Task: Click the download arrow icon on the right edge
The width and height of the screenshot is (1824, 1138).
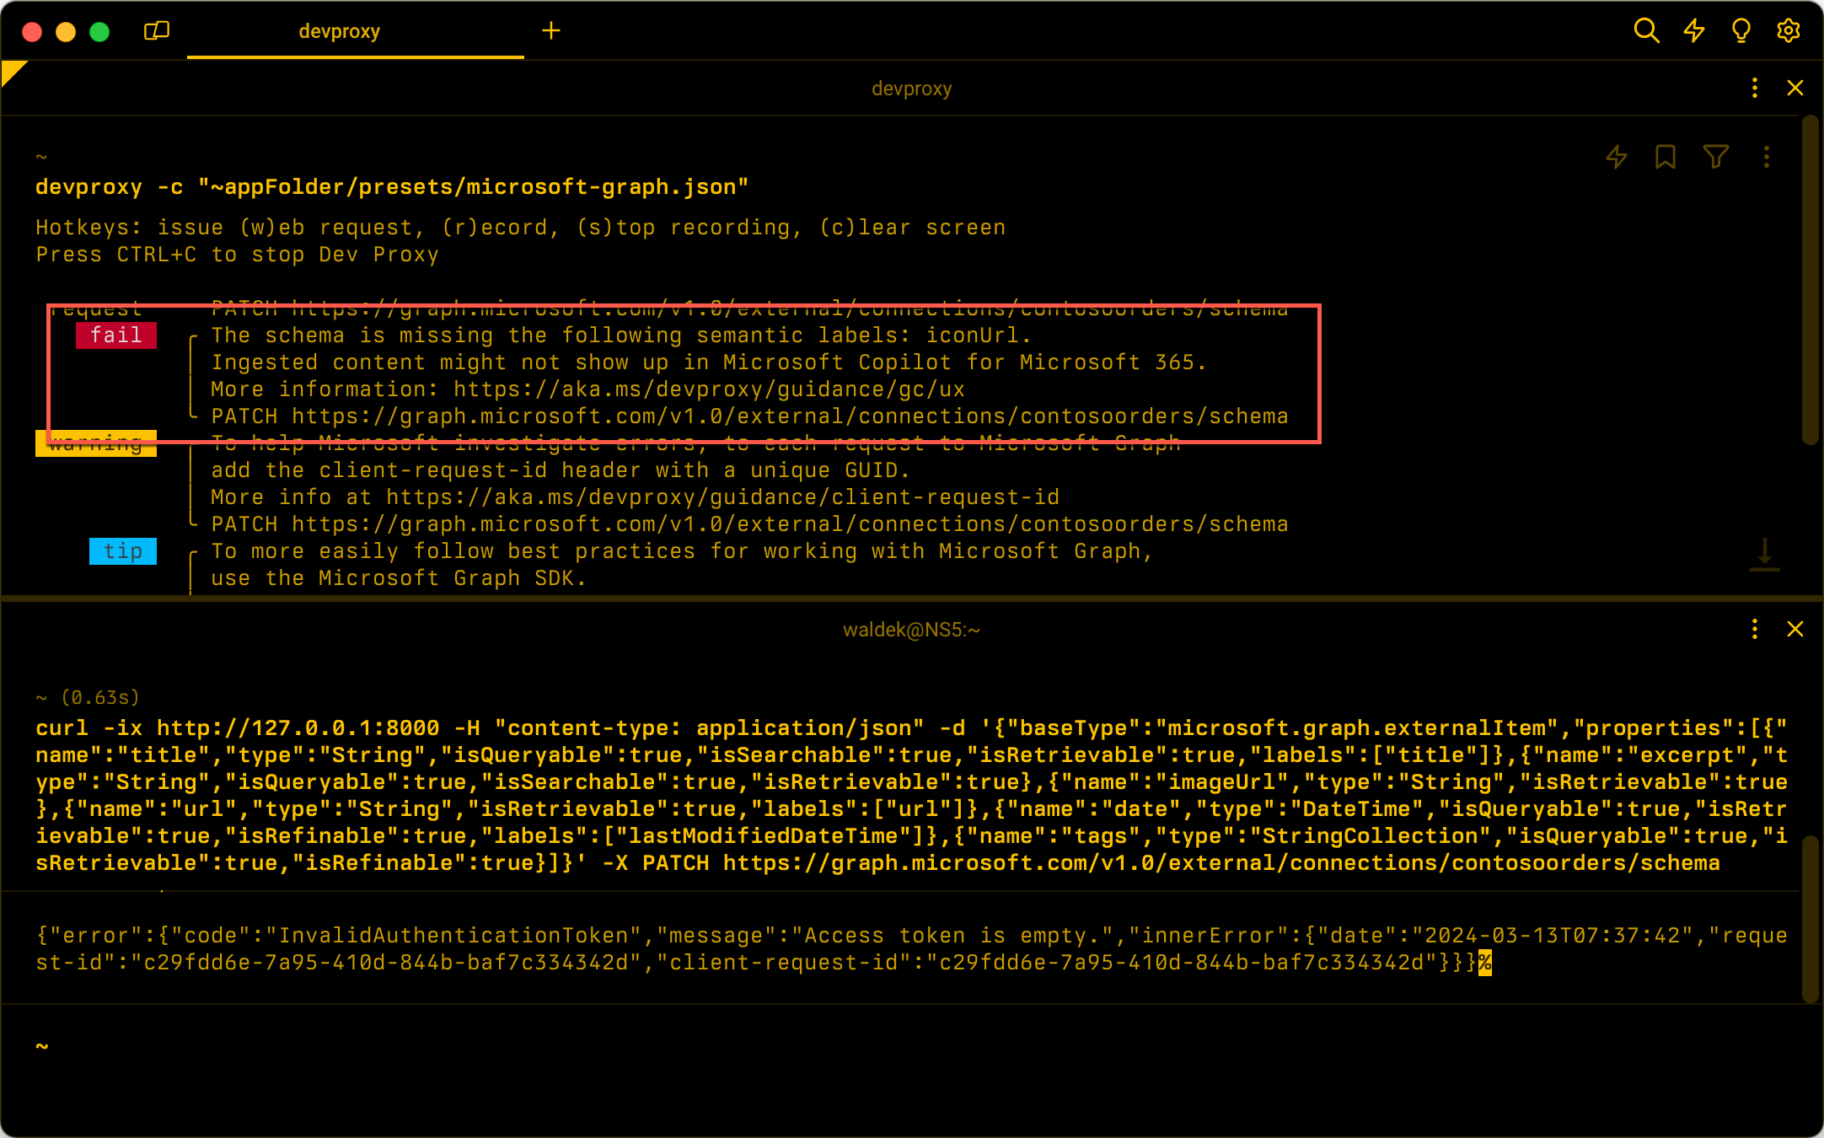Action: pos(1763,555)
